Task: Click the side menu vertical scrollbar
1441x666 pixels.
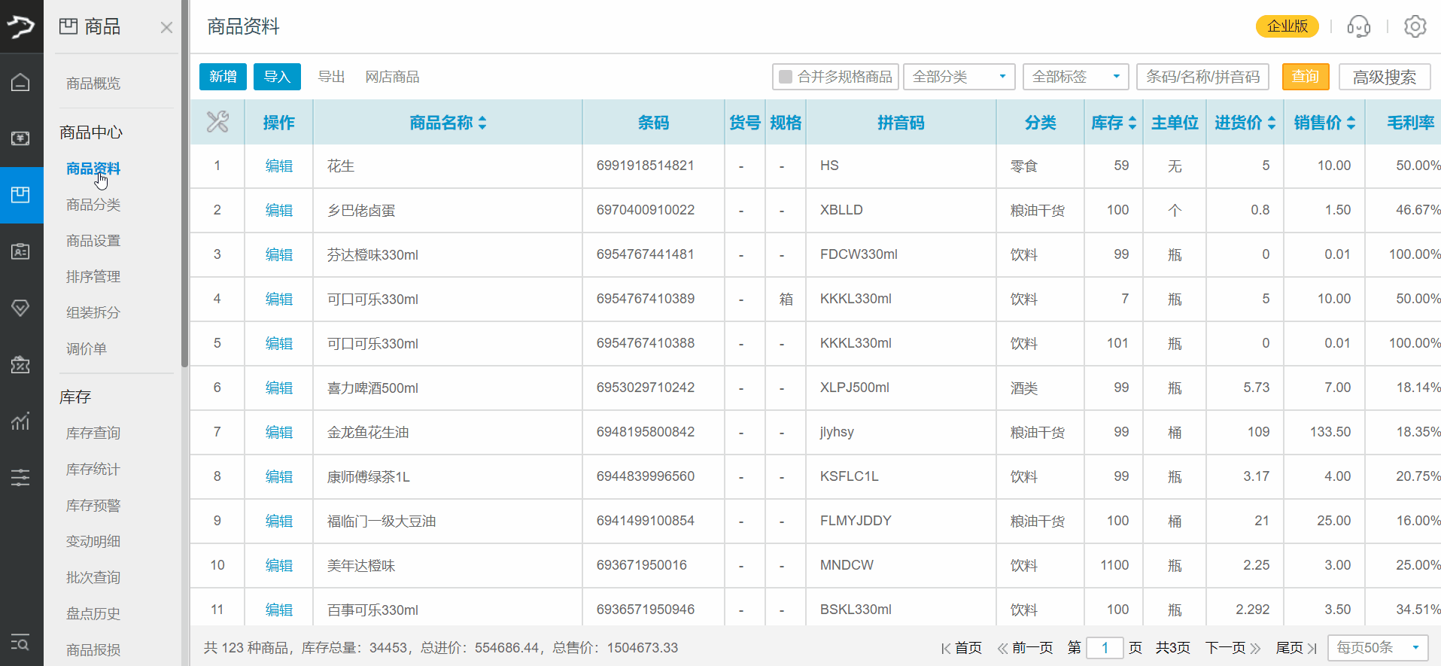Action: 184,184
